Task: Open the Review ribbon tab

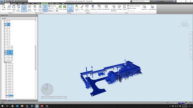Action: (20, 3)
